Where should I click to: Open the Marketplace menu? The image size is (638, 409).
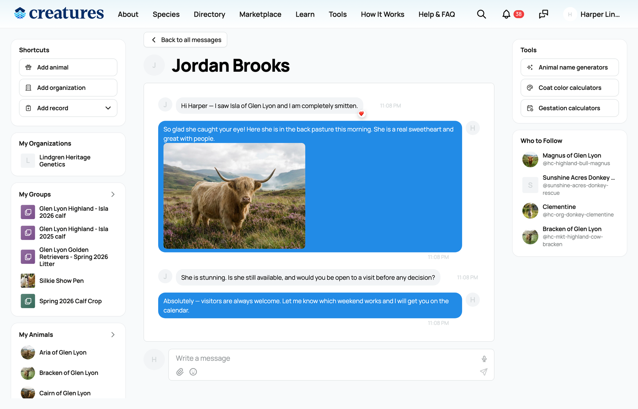pyautogui.click(x=260, y=14)
